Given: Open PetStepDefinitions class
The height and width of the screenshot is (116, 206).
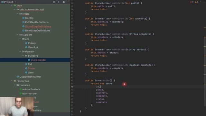Looking at the screenshot, I should 37,22.
